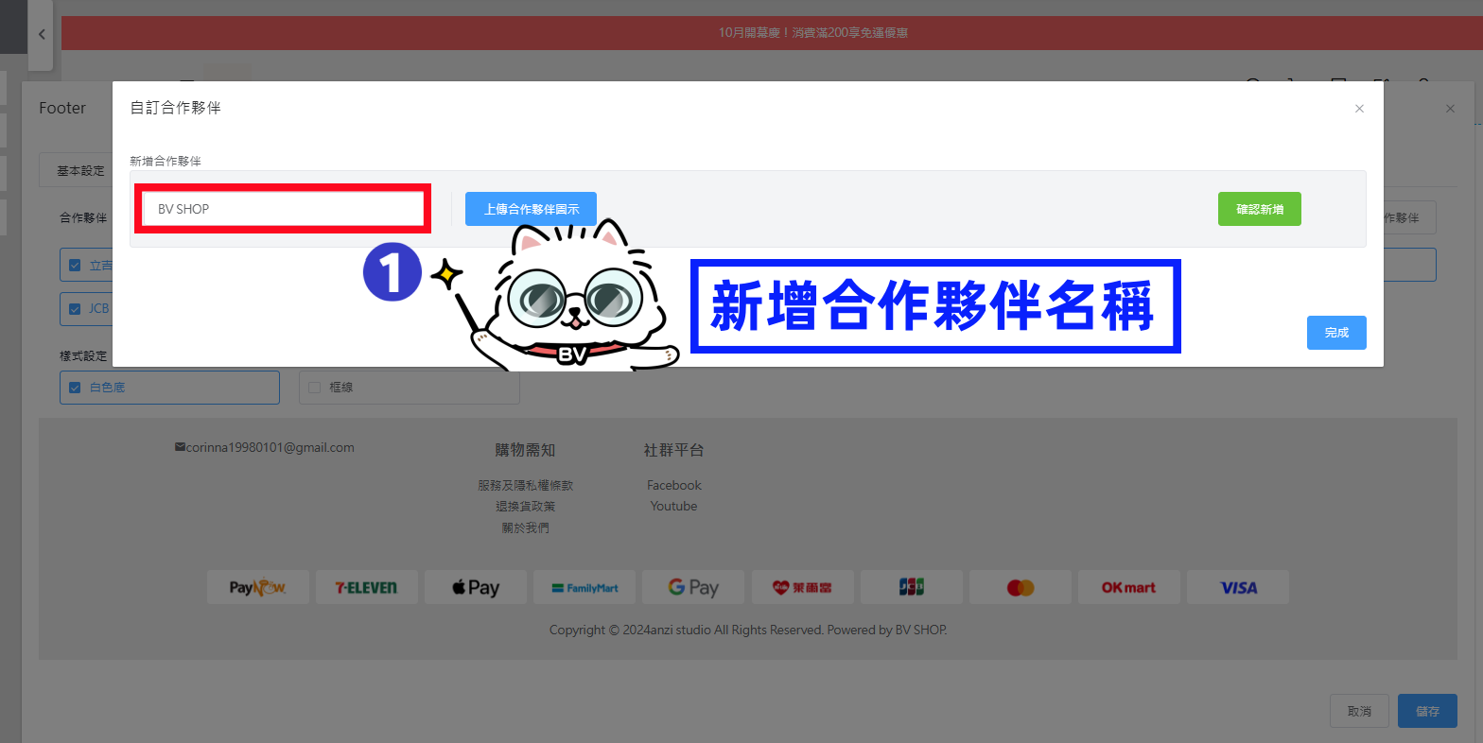Screen dimensions: 1483x743
Task: Toggle the 白色底 style checkbox
Action: pyautogui.click(x=75, y=388)
